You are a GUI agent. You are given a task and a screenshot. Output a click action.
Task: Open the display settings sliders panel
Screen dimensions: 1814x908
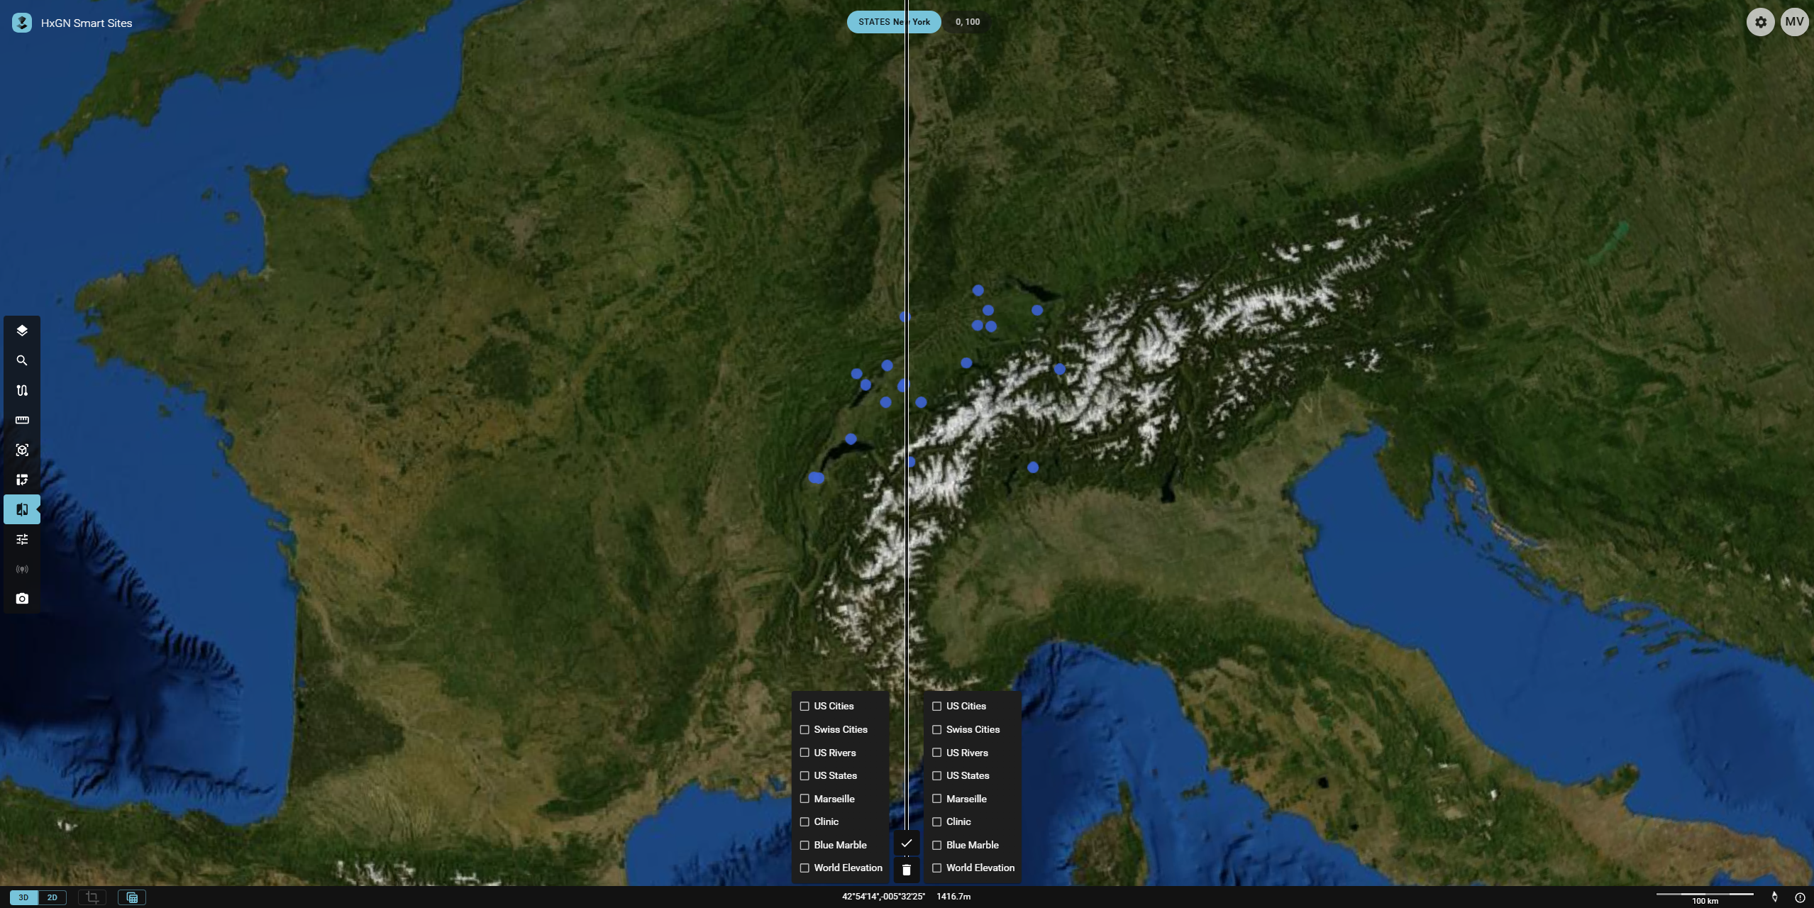(x=22, y=539)
